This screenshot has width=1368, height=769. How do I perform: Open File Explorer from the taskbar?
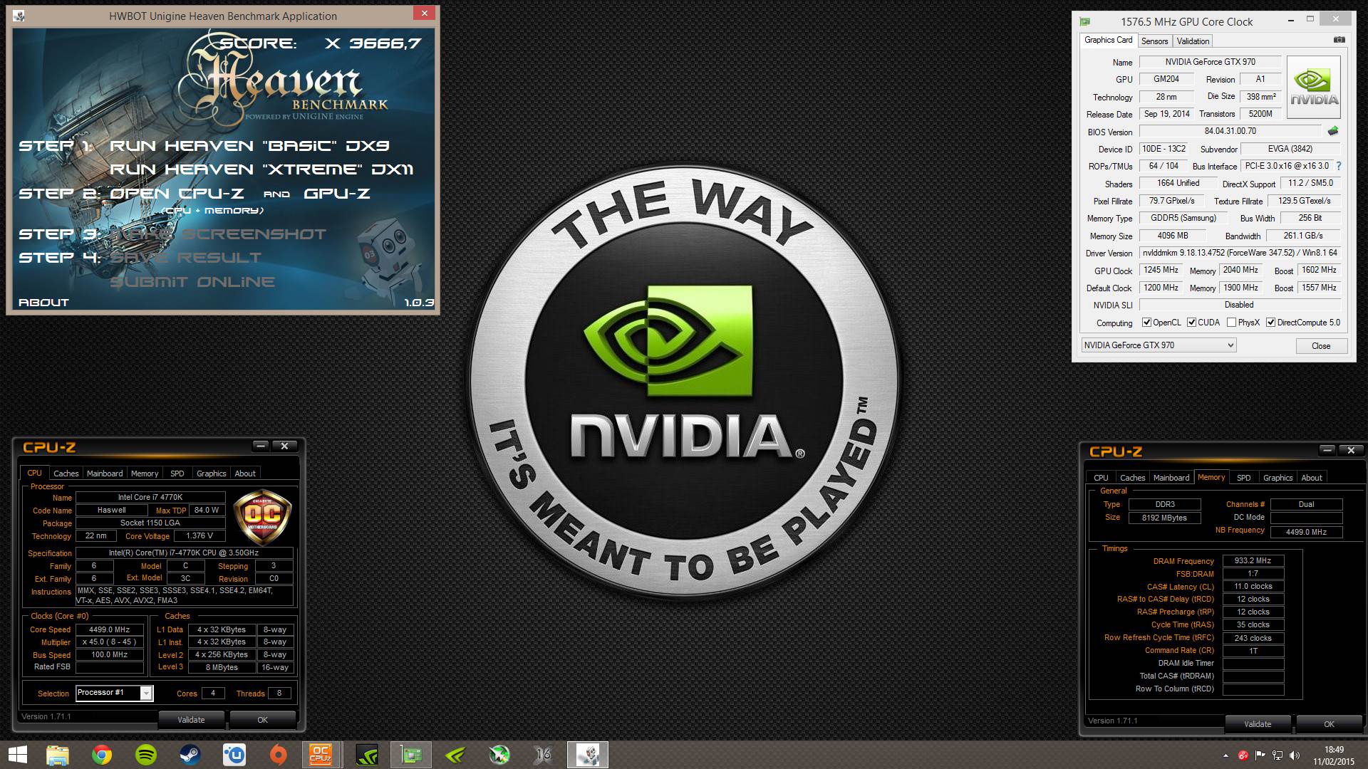58,755
